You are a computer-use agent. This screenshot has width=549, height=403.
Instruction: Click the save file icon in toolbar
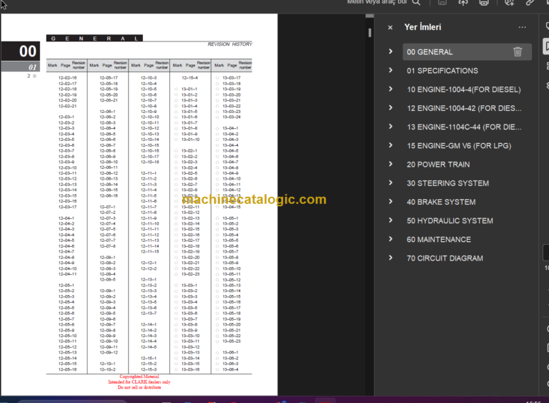click(442, 2)
